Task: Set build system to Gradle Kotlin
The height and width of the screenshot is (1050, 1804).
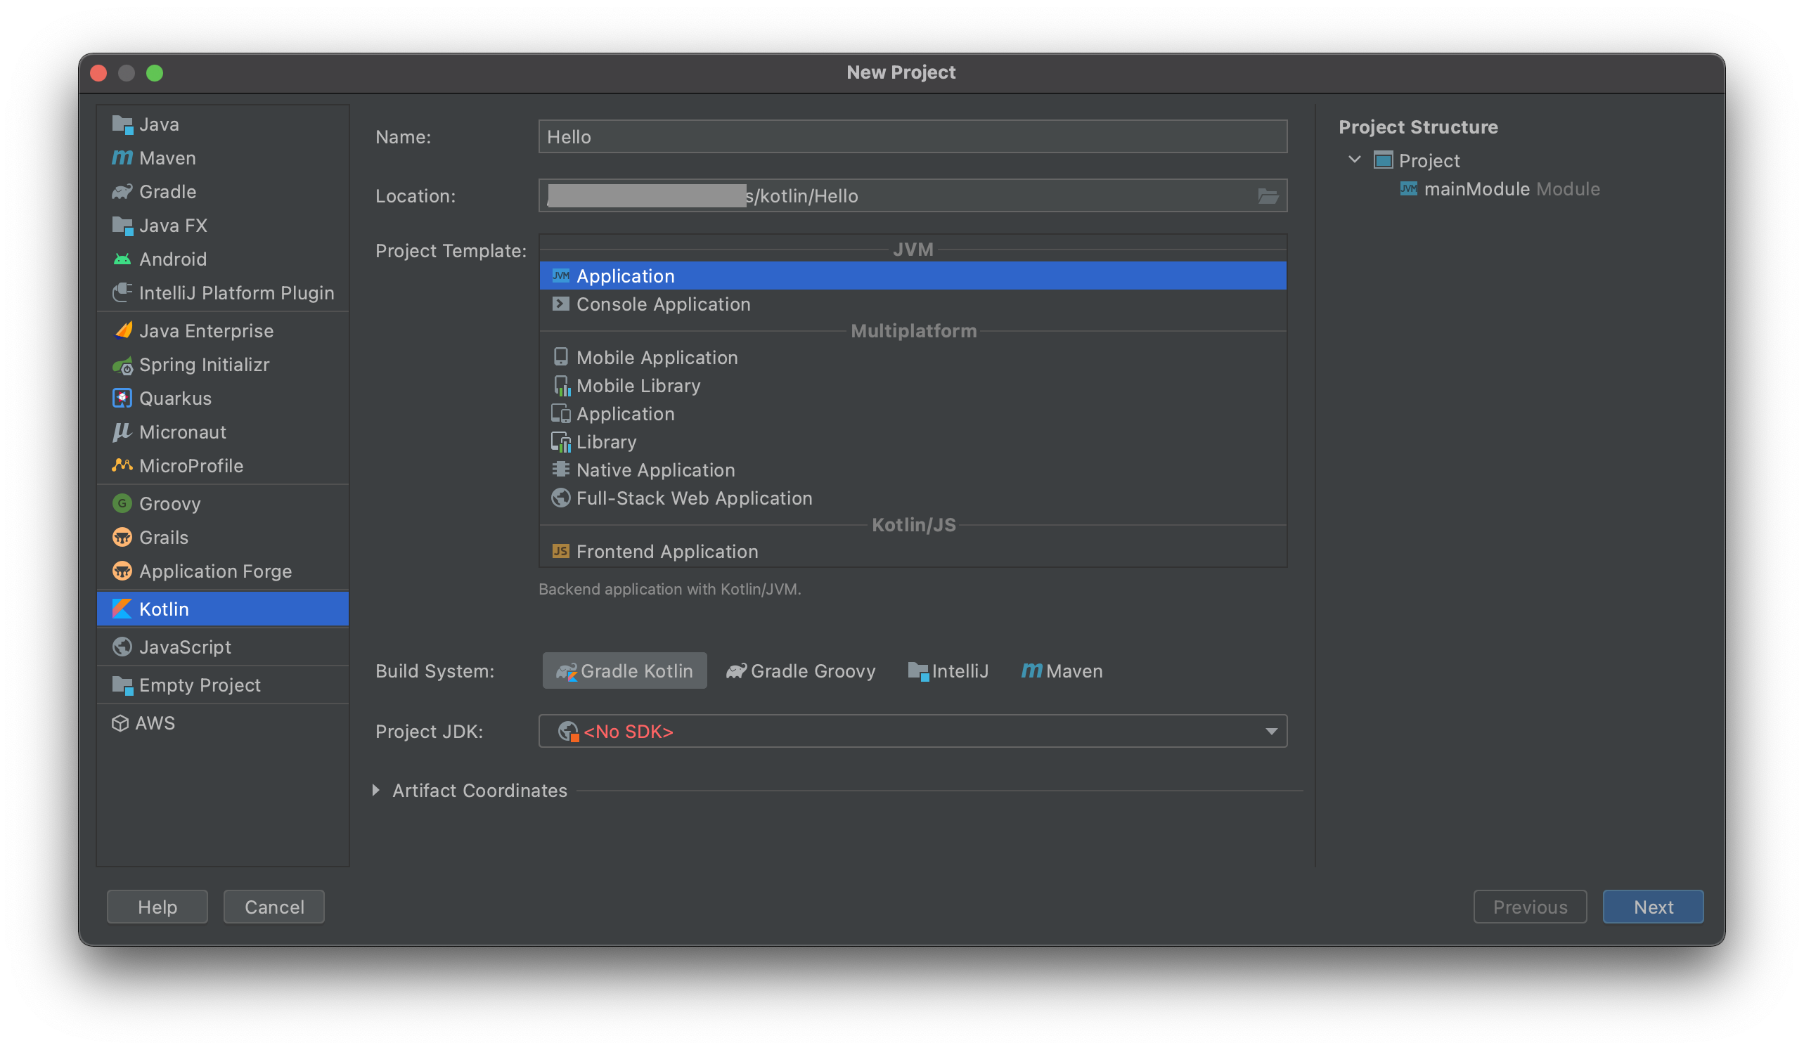Action: [x=624, y=670]
